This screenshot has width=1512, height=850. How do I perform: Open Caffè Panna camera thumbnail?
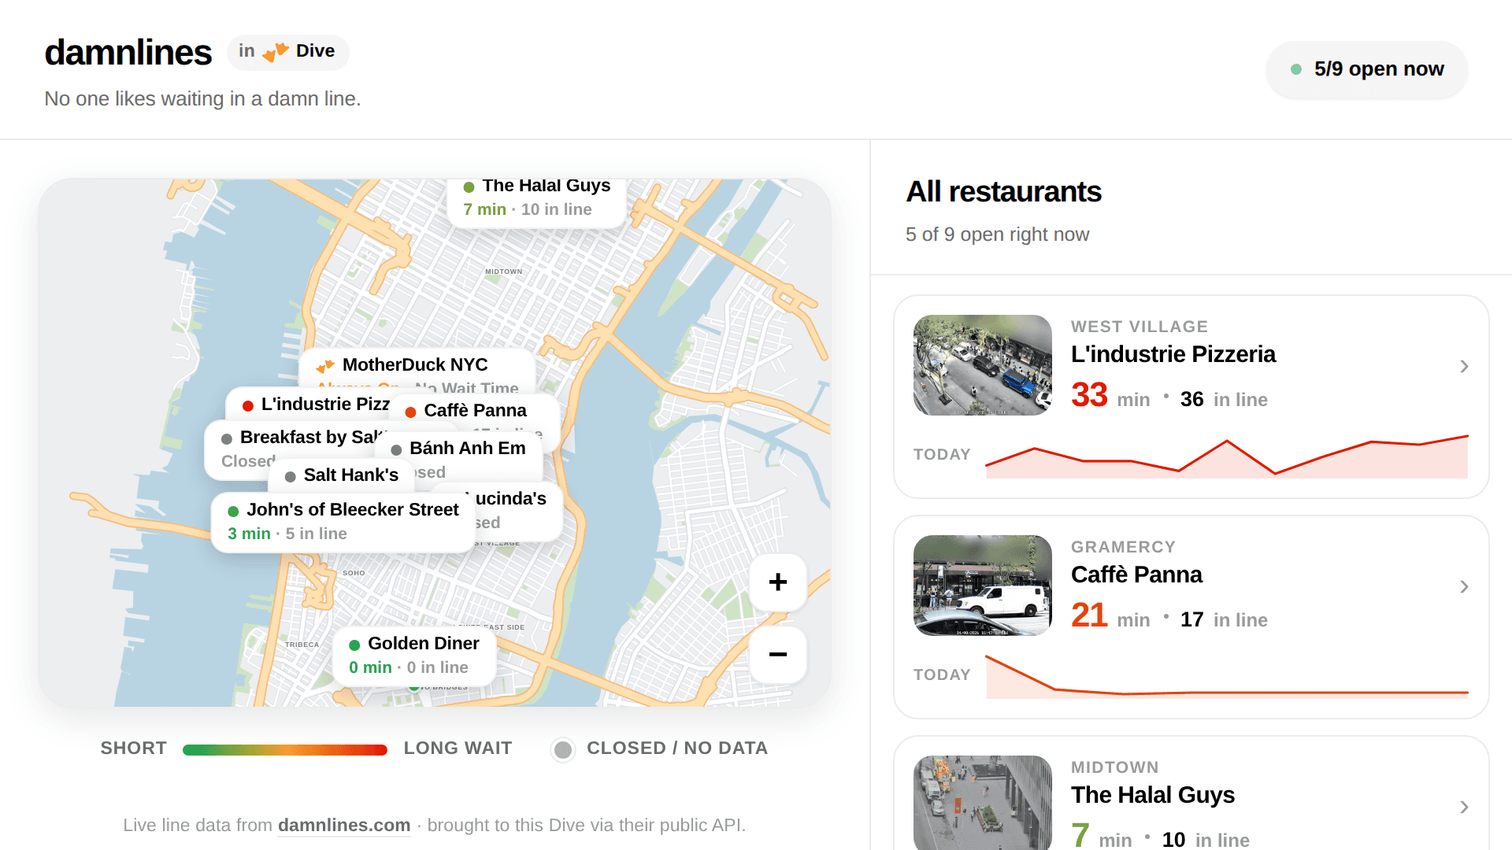point(983,586)
